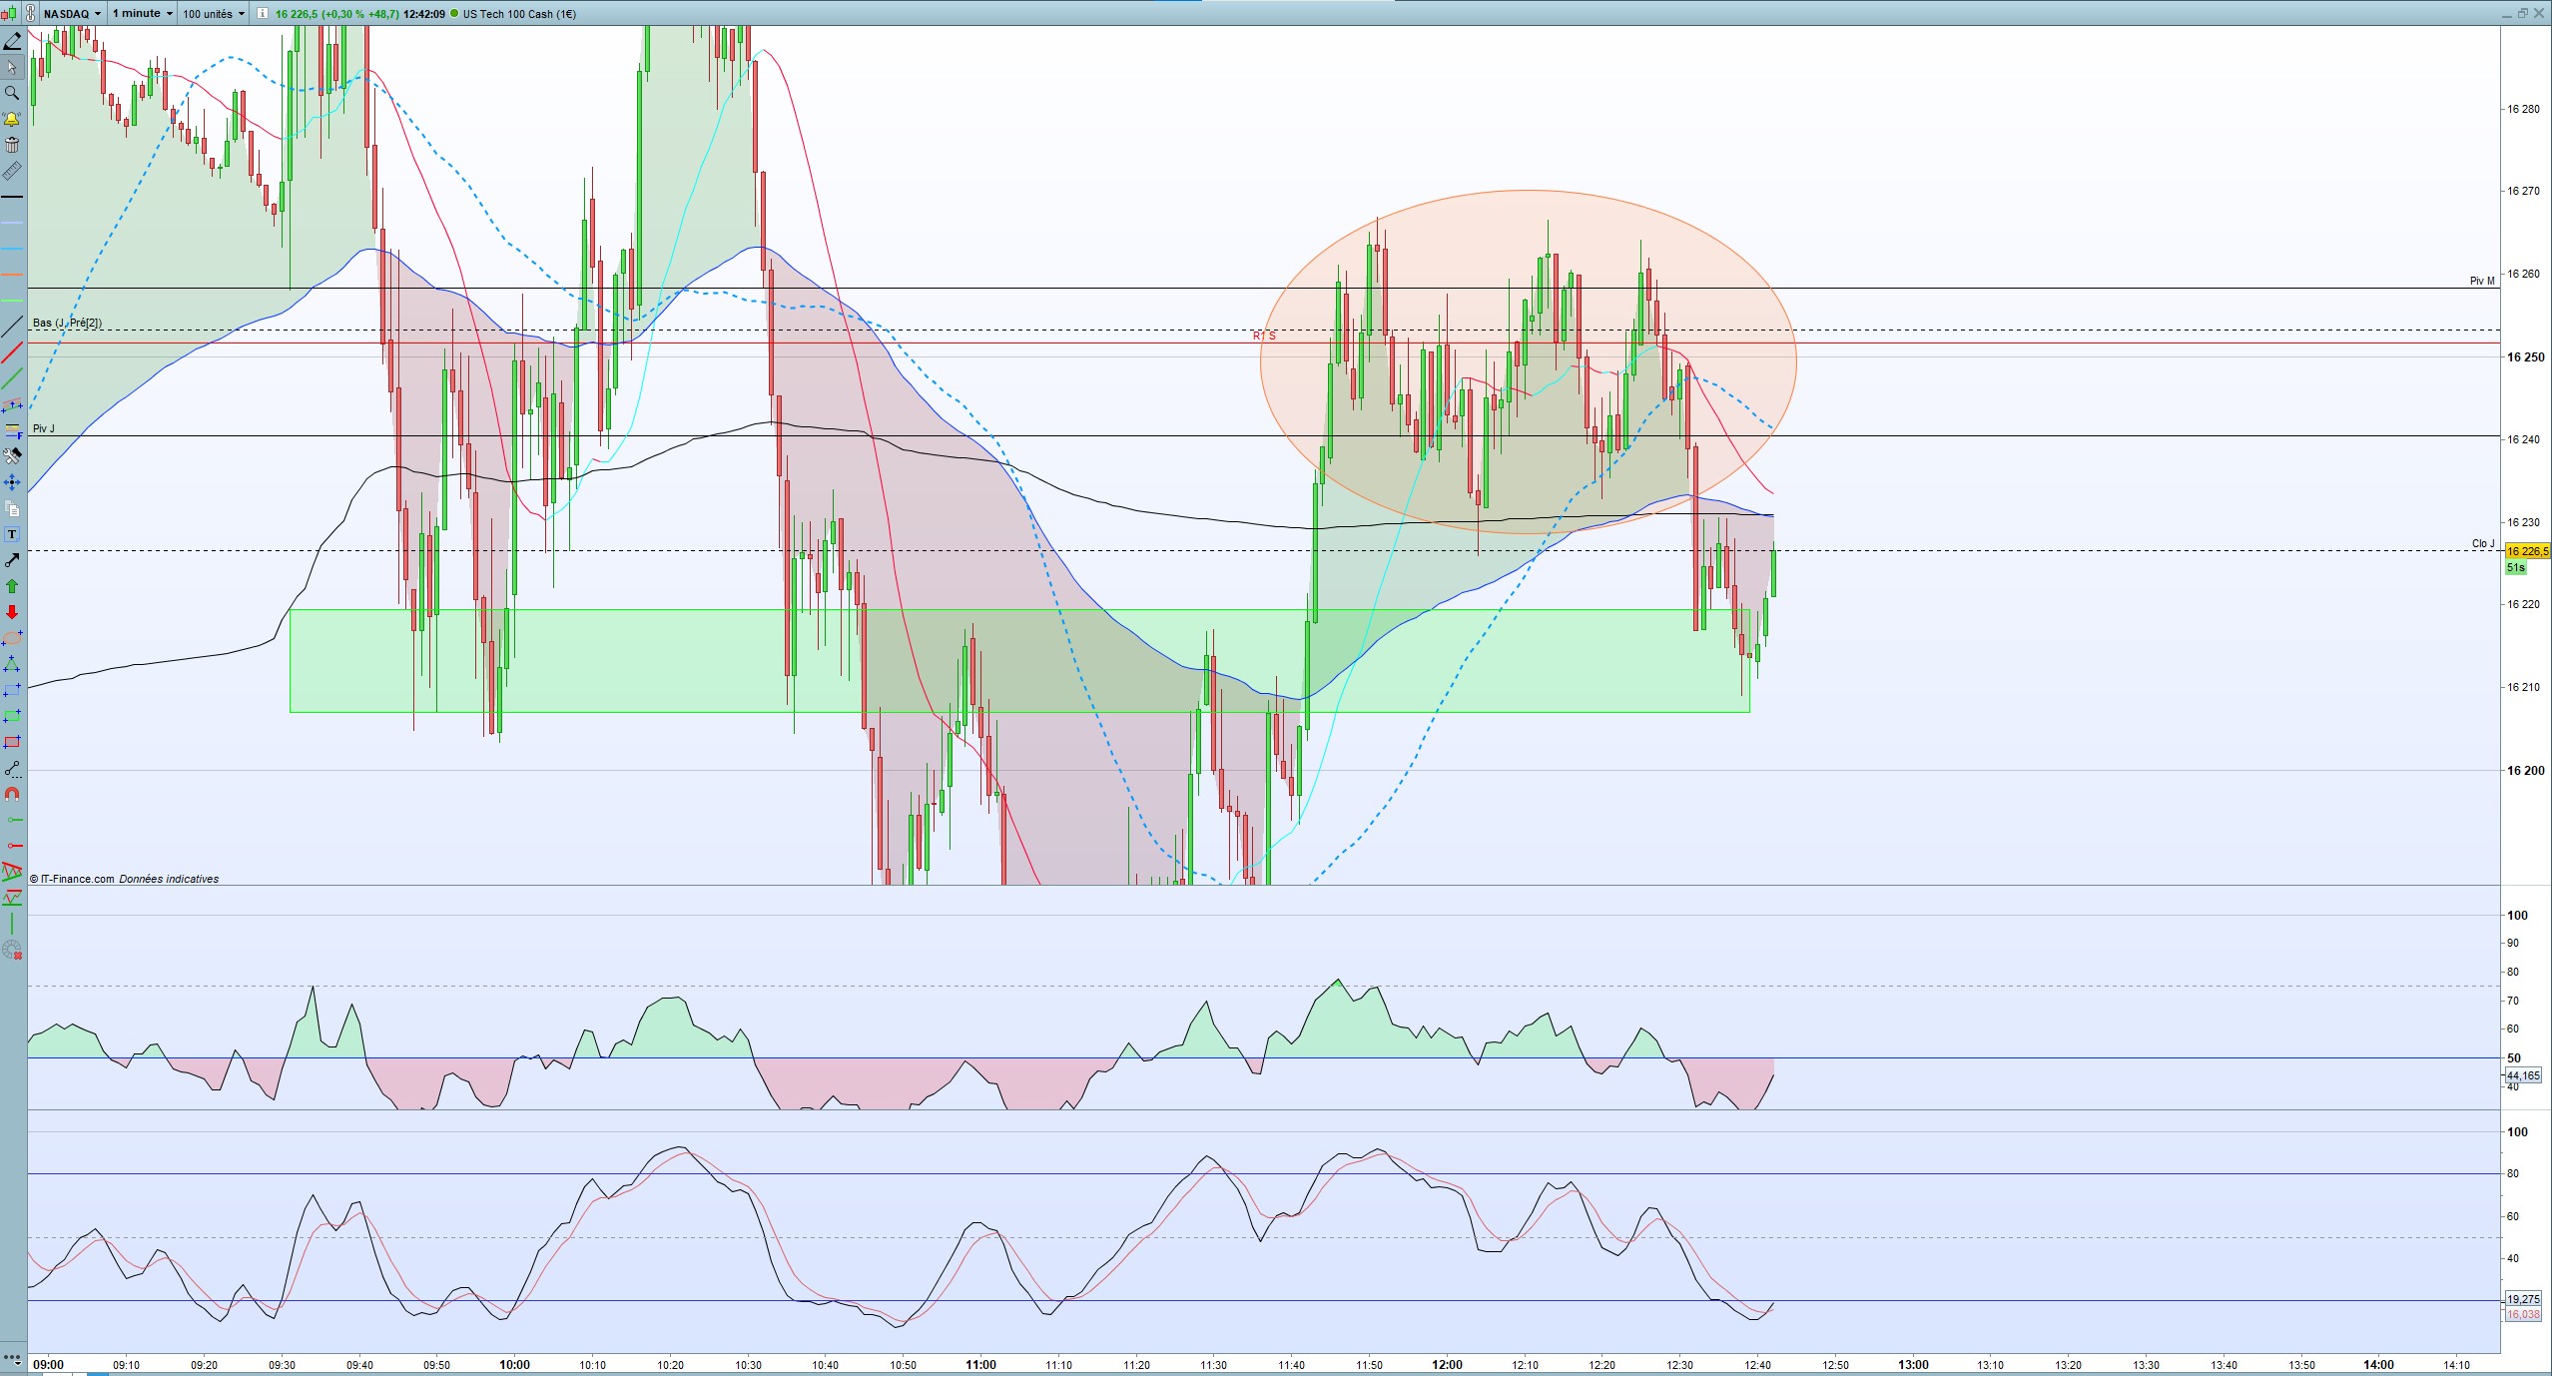The width and height of the screenshot is (2552, 1376).
Task: Click the 16 226,5 current price label
Action: (2526, 551)
